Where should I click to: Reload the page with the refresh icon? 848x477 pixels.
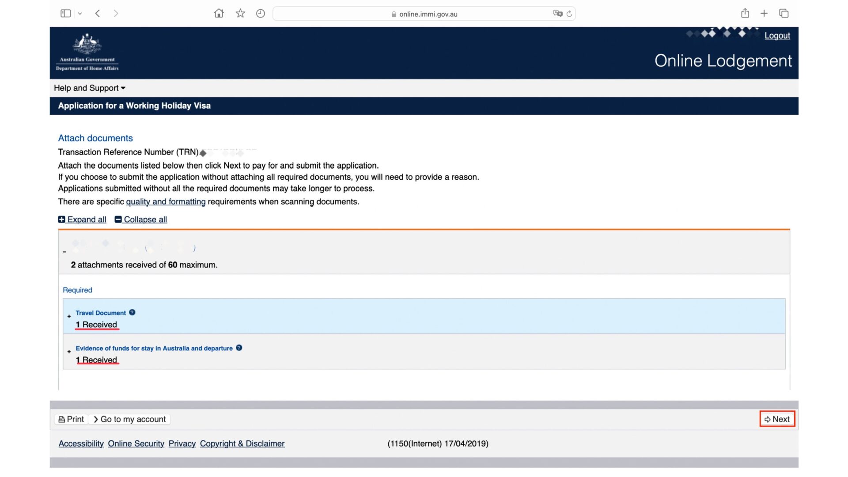point(569,14)
